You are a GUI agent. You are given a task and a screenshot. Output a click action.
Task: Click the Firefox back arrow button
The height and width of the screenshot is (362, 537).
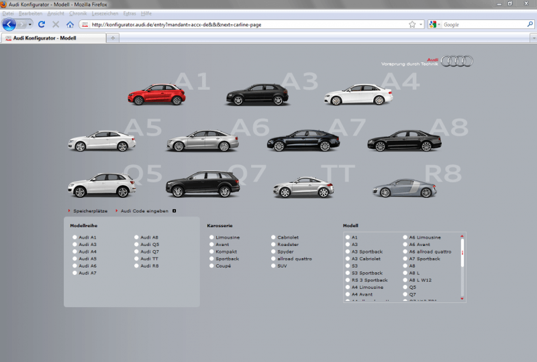[9, 25]
